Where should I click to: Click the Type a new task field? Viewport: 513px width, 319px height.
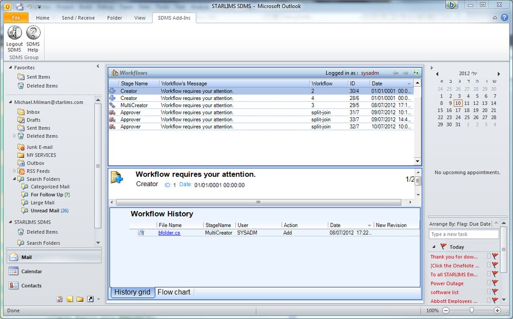coord(463,234)
